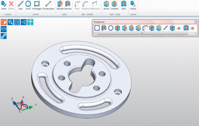Select Storyboard Blend step before the arc fillet
This screenshot has height=126, width=199.
[138, 28]
